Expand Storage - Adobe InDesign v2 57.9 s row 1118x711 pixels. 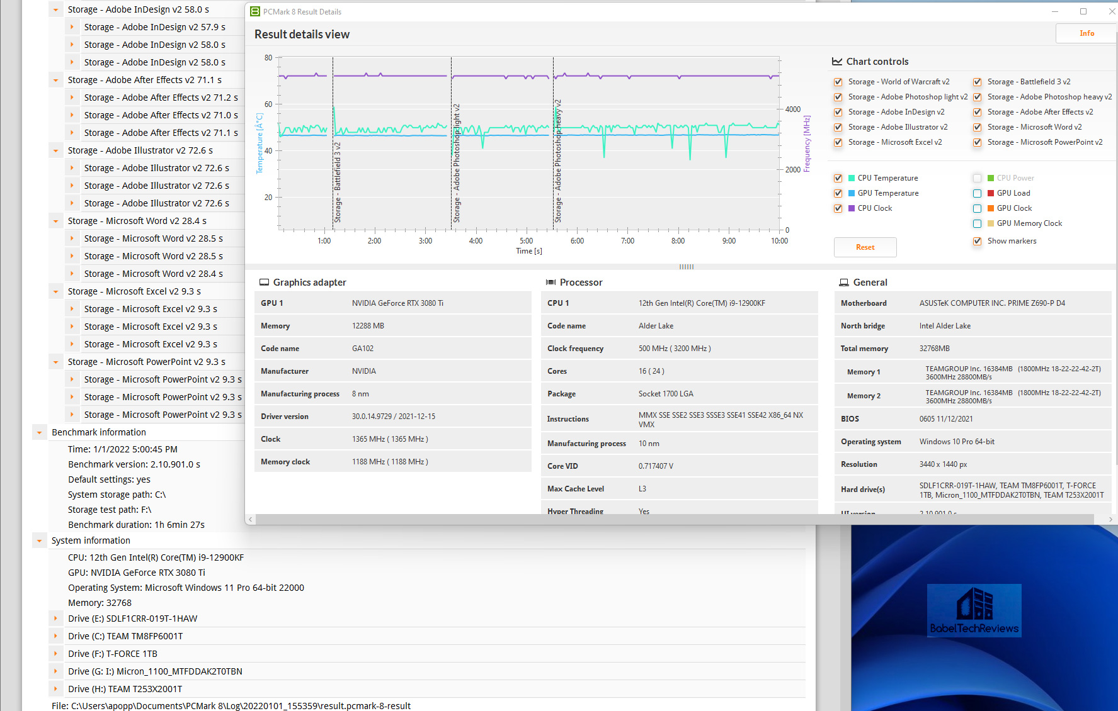tap(72, 27)
